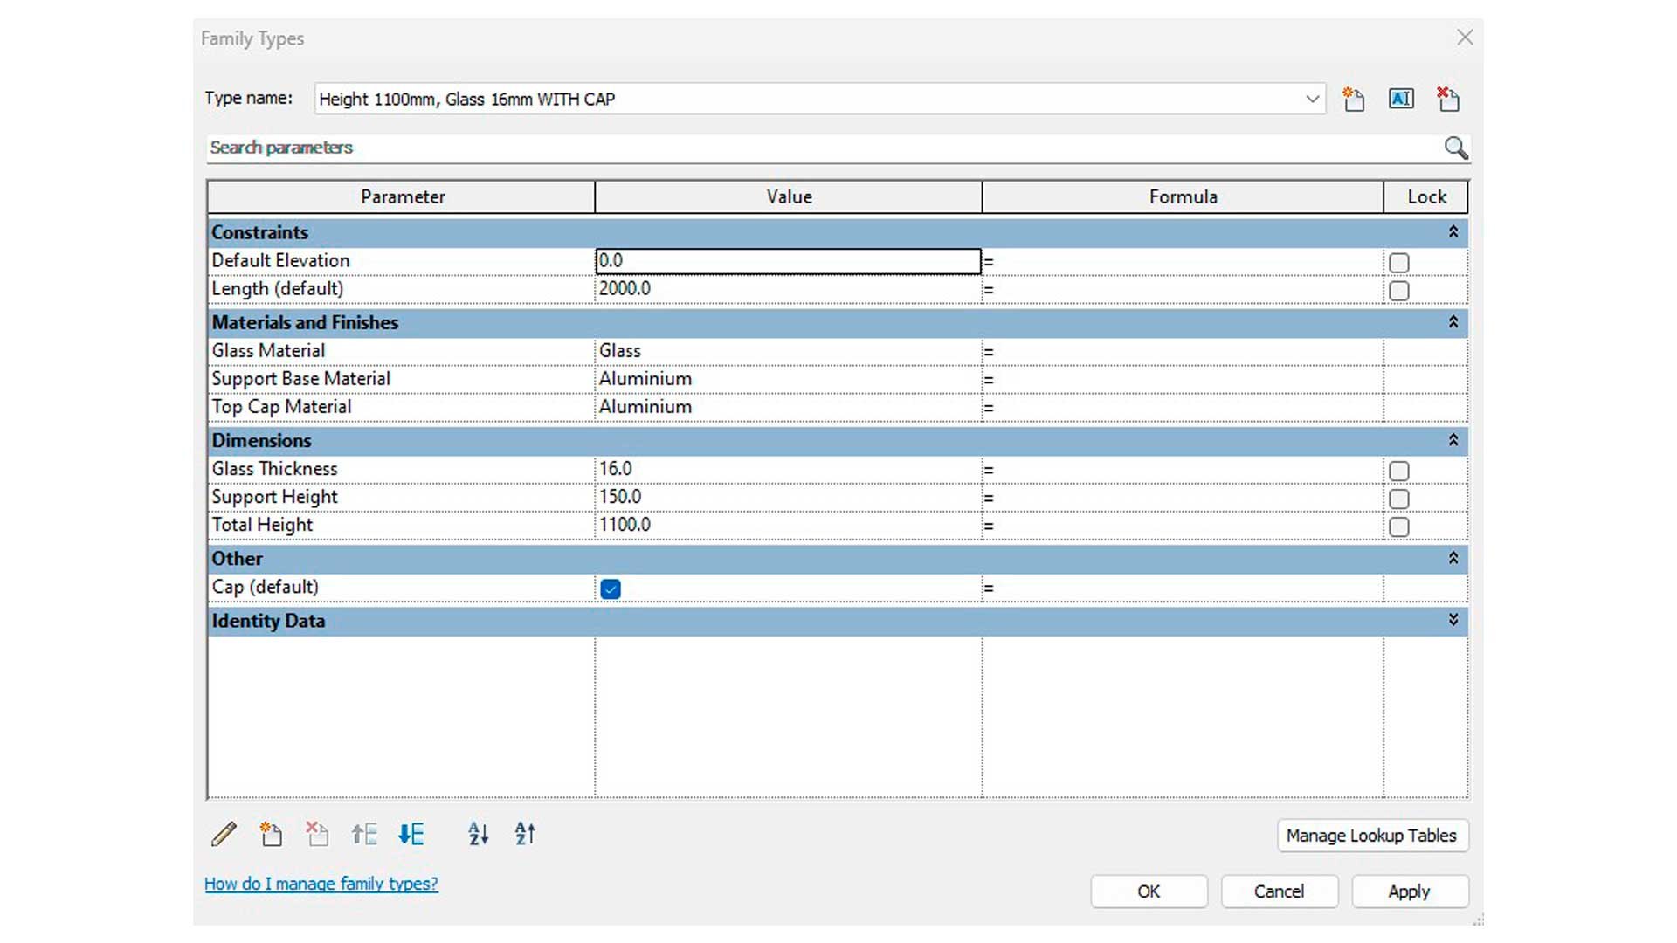Sort parameters in descending alphabetical order
The height and width of the screenshot is (943, 1677).
point(525,835)
